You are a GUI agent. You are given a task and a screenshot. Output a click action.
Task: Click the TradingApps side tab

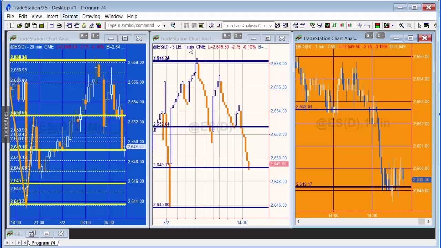pyautogui.click(x=6, y=125)
